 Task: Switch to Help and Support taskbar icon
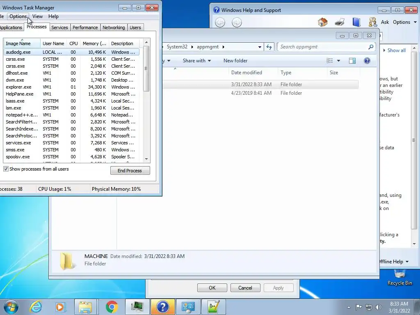(x=162, y=307)
